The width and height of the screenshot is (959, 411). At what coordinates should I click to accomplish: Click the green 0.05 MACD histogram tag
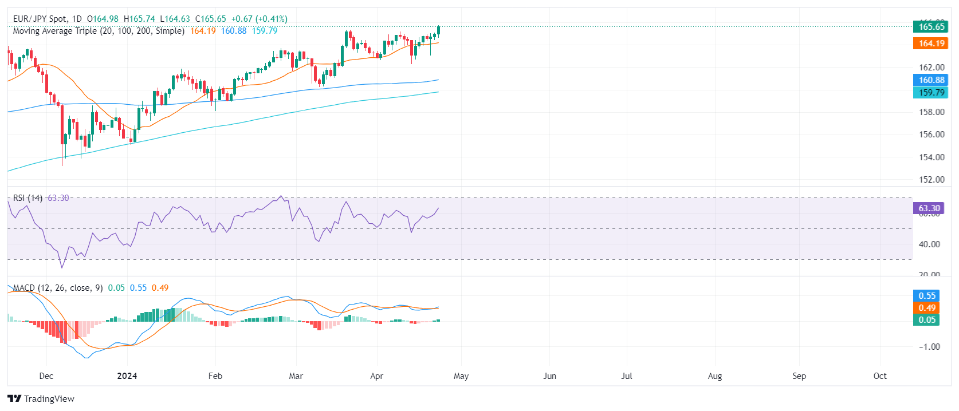(926, 320)
